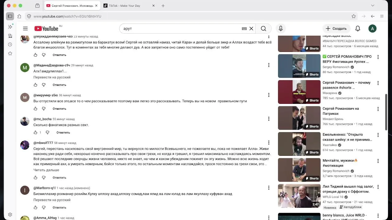Open @mc_bocha profile avatar
Viewport: 392px width, 220px height.
click(x=25, y=121)
